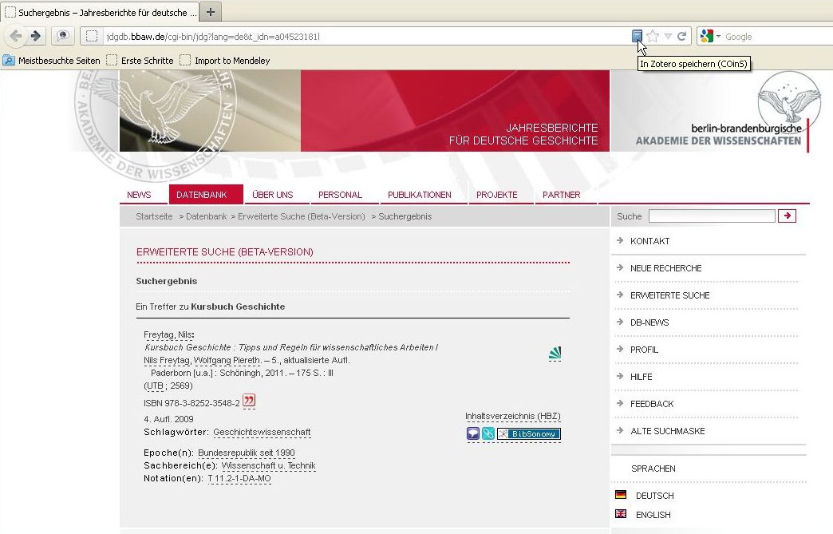Click the BibSonomy button

point(528,434)
